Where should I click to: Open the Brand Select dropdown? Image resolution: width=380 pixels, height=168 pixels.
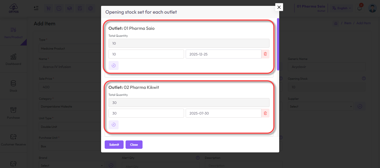pyautogui.click(x=71, y=165)
